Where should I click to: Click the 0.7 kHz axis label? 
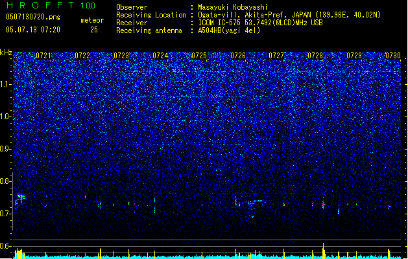(5, 214)
